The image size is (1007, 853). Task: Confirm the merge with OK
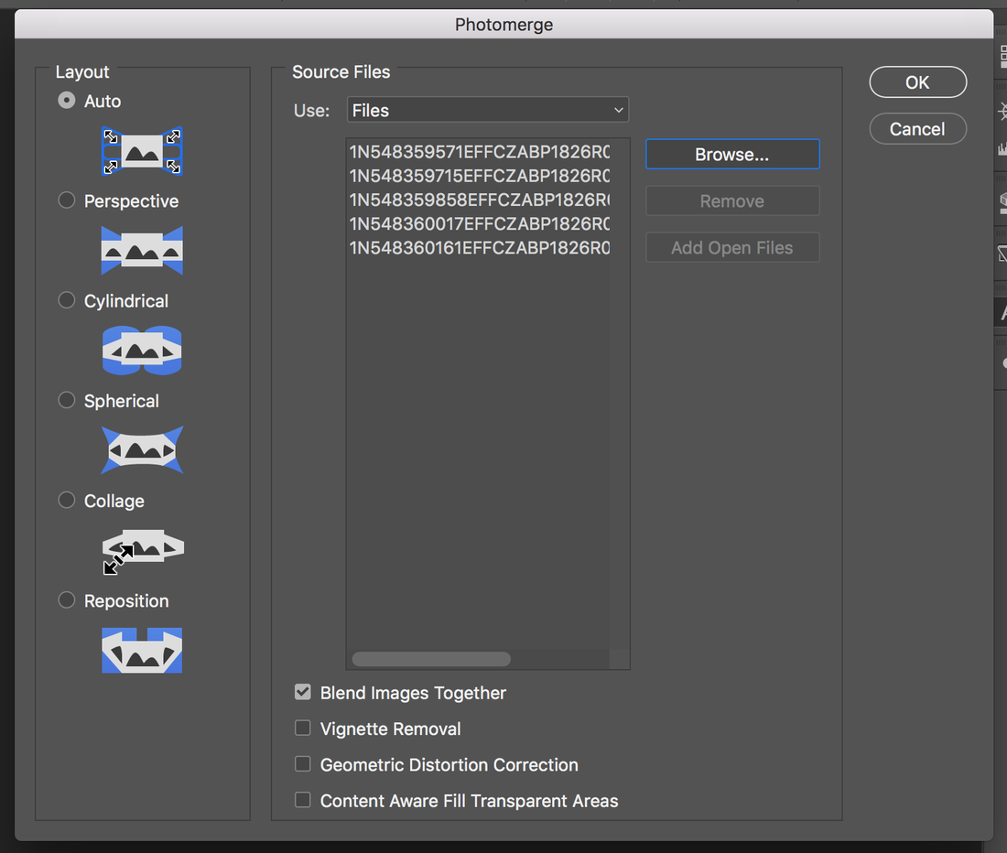point(917,82)
